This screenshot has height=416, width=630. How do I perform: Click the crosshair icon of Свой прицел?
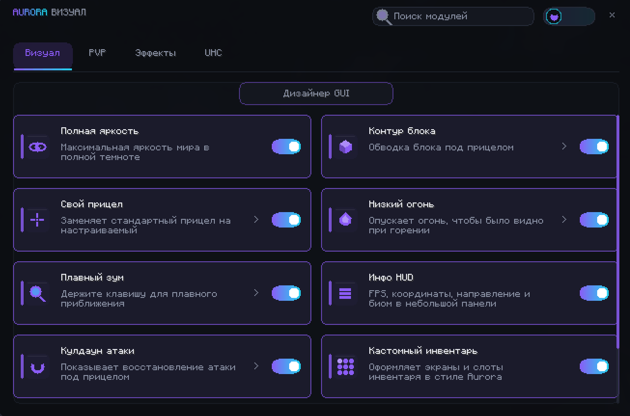click(x=37, y=220)
